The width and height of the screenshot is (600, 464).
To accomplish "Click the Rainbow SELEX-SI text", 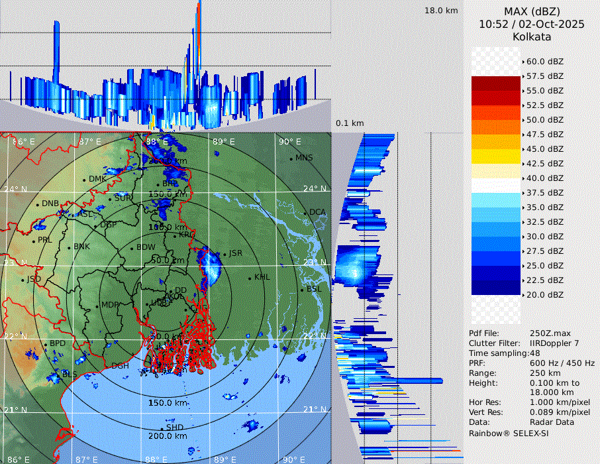I will [509, 433].
